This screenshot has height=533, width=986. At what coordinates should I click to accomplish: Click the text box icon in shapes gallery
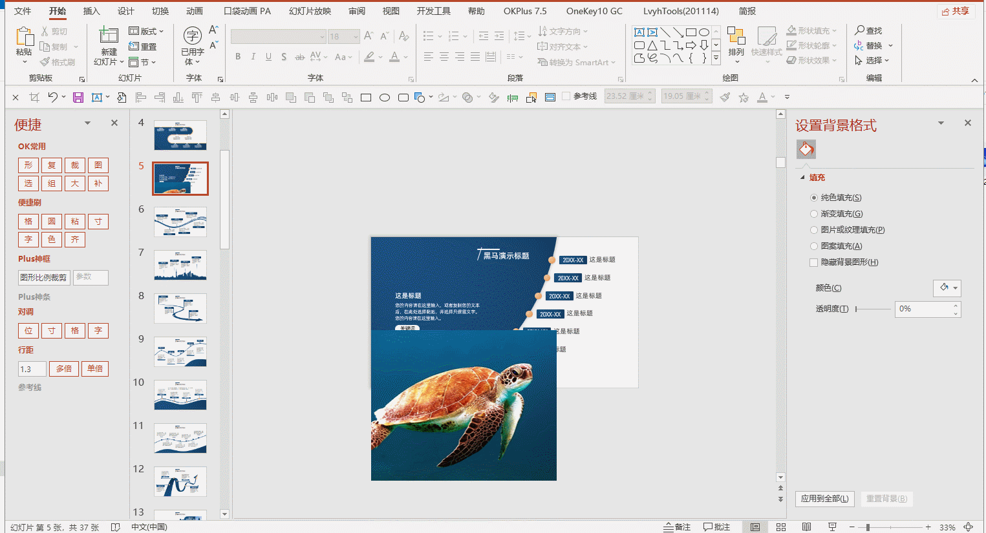pyautogui.click(x=639, y=32)
